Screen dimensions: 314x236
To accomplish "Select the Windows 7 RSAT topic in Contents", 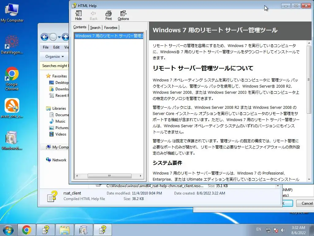I will coord(109,36).
